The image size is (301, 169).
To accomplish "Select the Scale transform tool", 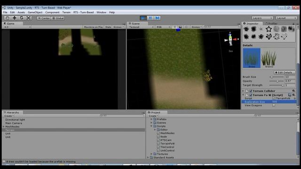I will [x=29, y=18].
